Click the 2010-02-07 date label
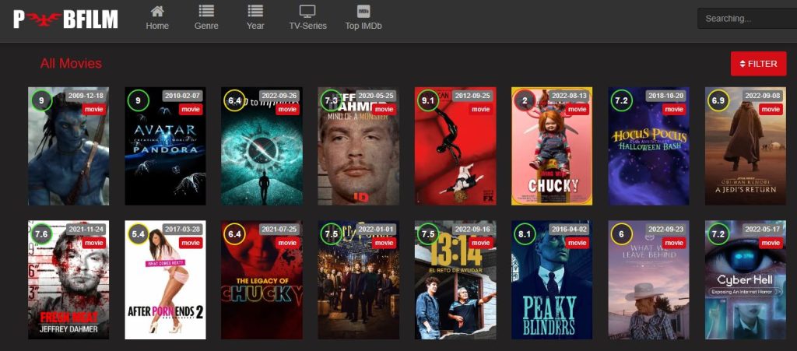Image resolution: width=797 pixels, height=351 pixels. [182, 96]
